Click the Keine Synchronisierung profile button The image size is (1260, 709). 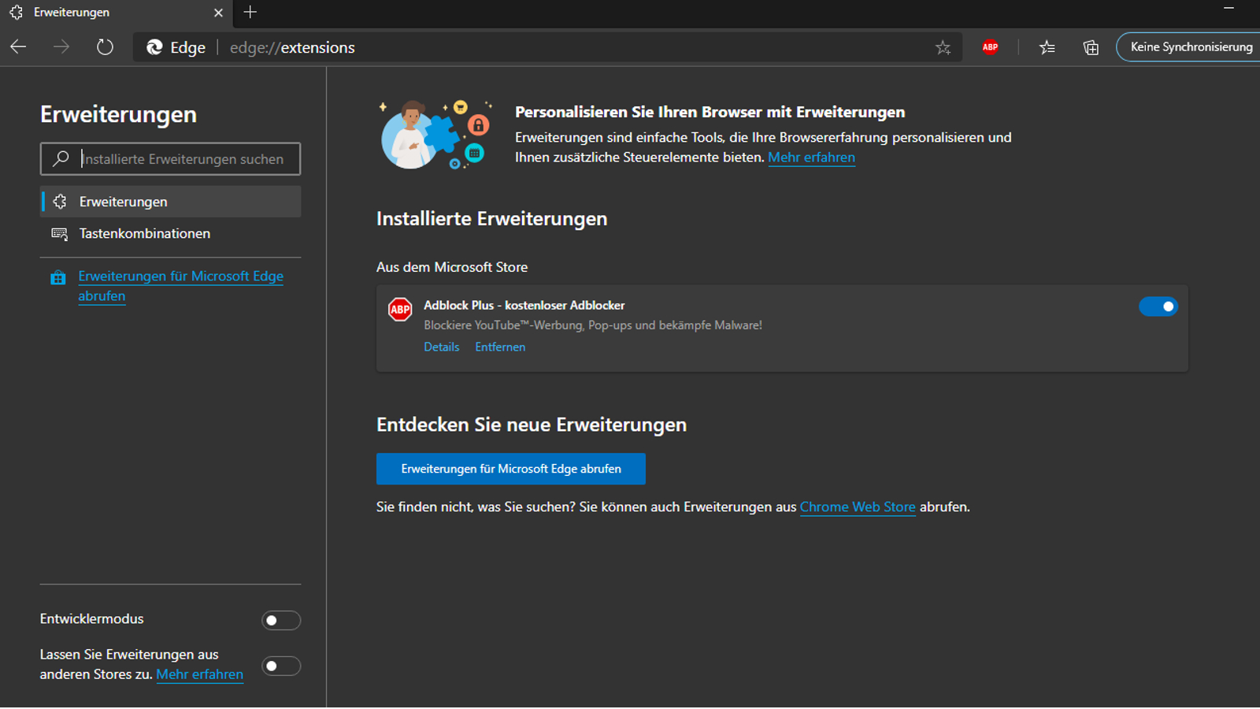click(x=1189, y=47)
